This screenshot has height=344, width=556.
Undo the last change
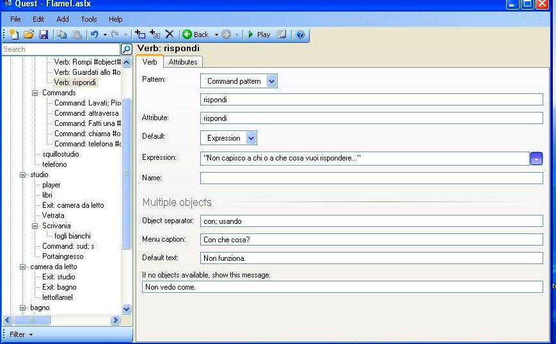click(94, 35)
